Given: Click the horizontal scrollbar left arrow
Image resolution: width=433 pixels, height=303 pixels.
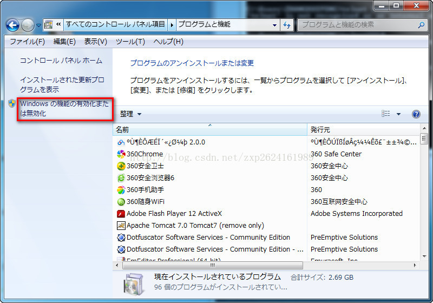Looking at the screenshot, I should (x=117, y=266).
